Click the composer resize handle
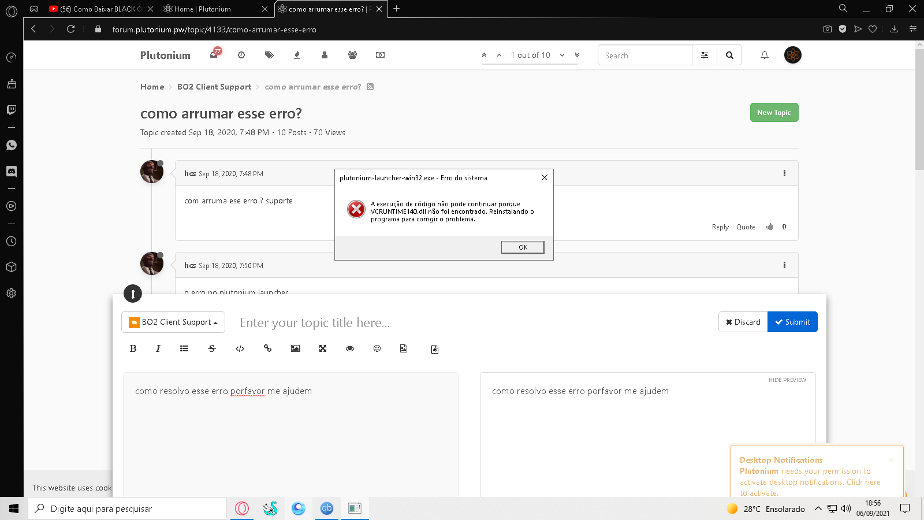 133,294
